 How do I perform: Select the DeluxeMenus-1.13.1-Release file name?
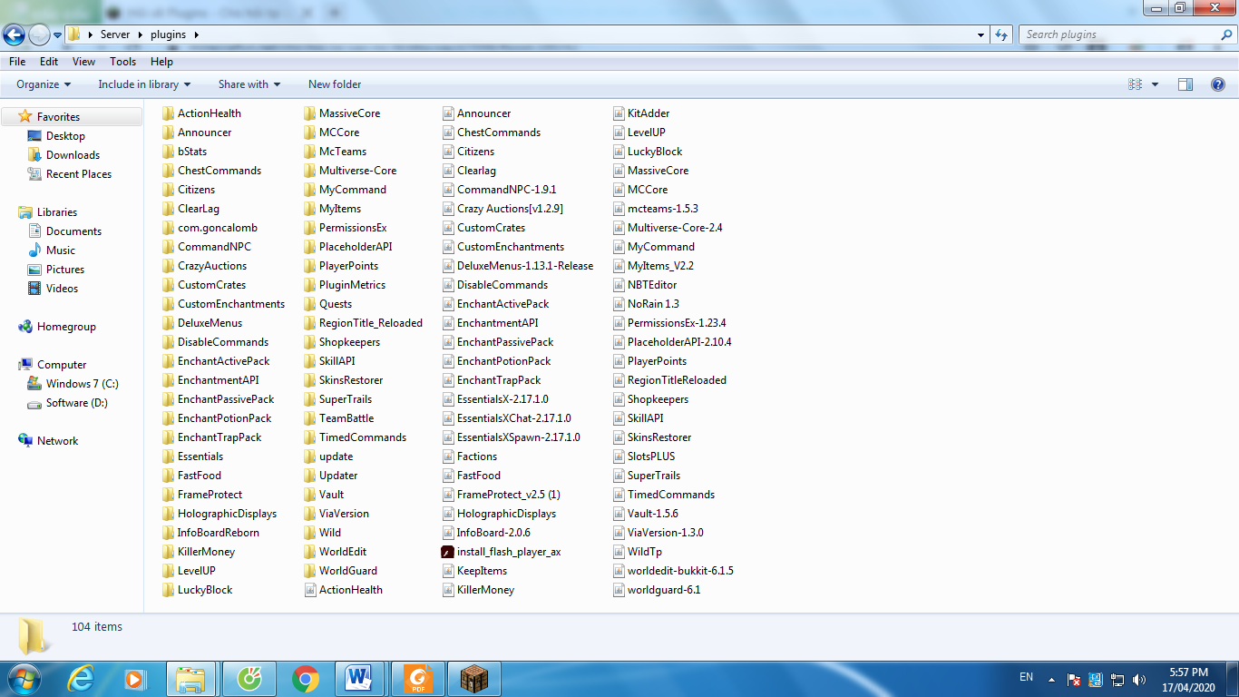click(x=525, y=266)
